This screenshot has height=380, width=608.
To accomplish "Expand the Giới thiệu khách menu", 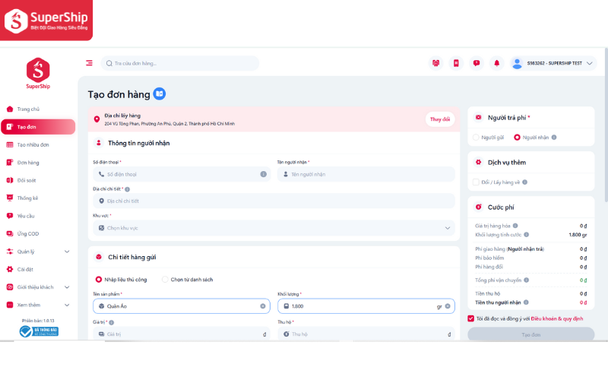I will pos(37,287).
